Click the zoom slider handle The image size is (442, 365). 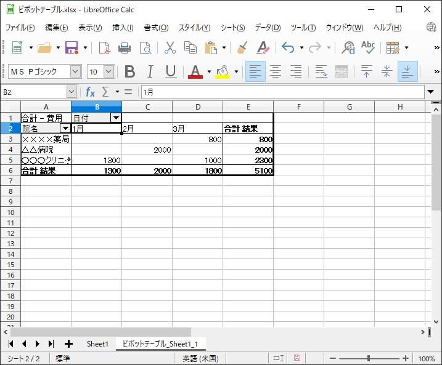pos(369,358)
